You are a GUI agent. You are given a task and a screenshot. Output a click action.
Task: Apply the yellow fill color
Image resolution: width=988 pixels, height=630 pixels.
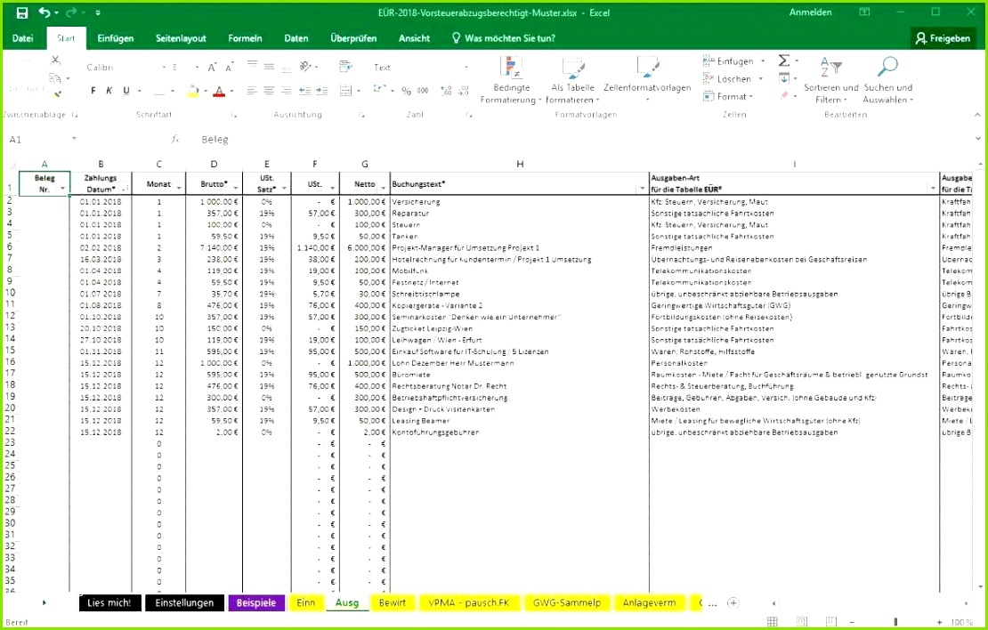[x=193, y=92]
